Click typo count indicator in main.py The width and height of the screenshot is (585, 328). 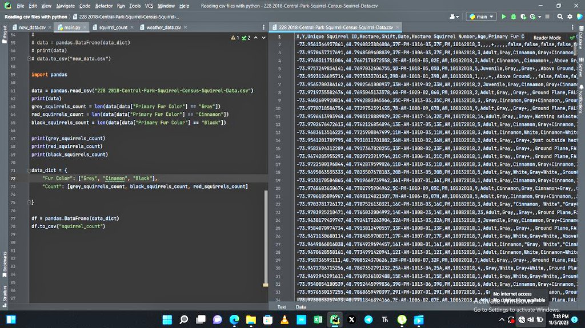click(x=246, y=38)
